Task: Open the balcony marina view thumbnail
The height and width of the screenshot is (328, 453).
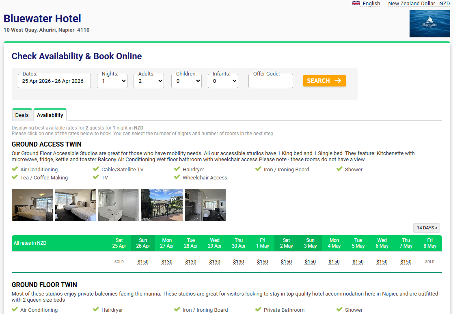Action: (162, 205)
